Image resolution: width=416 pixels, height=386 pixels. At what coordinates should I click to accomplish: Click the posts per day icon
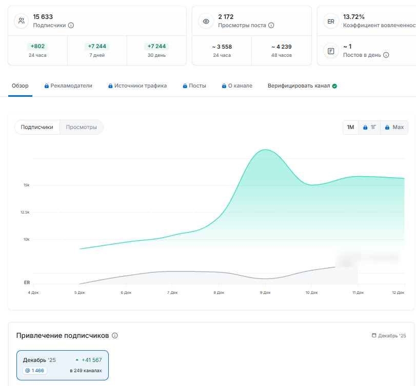[x=331, y=51]
